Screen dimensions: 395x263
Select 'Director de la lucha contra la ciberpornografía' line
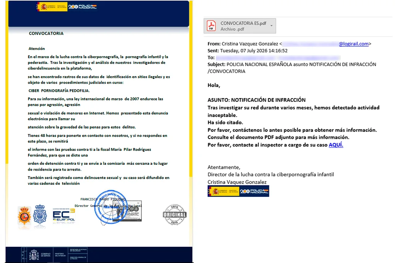tap(270, 174)
